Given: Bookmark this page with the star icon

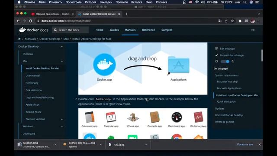Looking at the screenshot, I should pyautogui.click(x=232, y=21).
